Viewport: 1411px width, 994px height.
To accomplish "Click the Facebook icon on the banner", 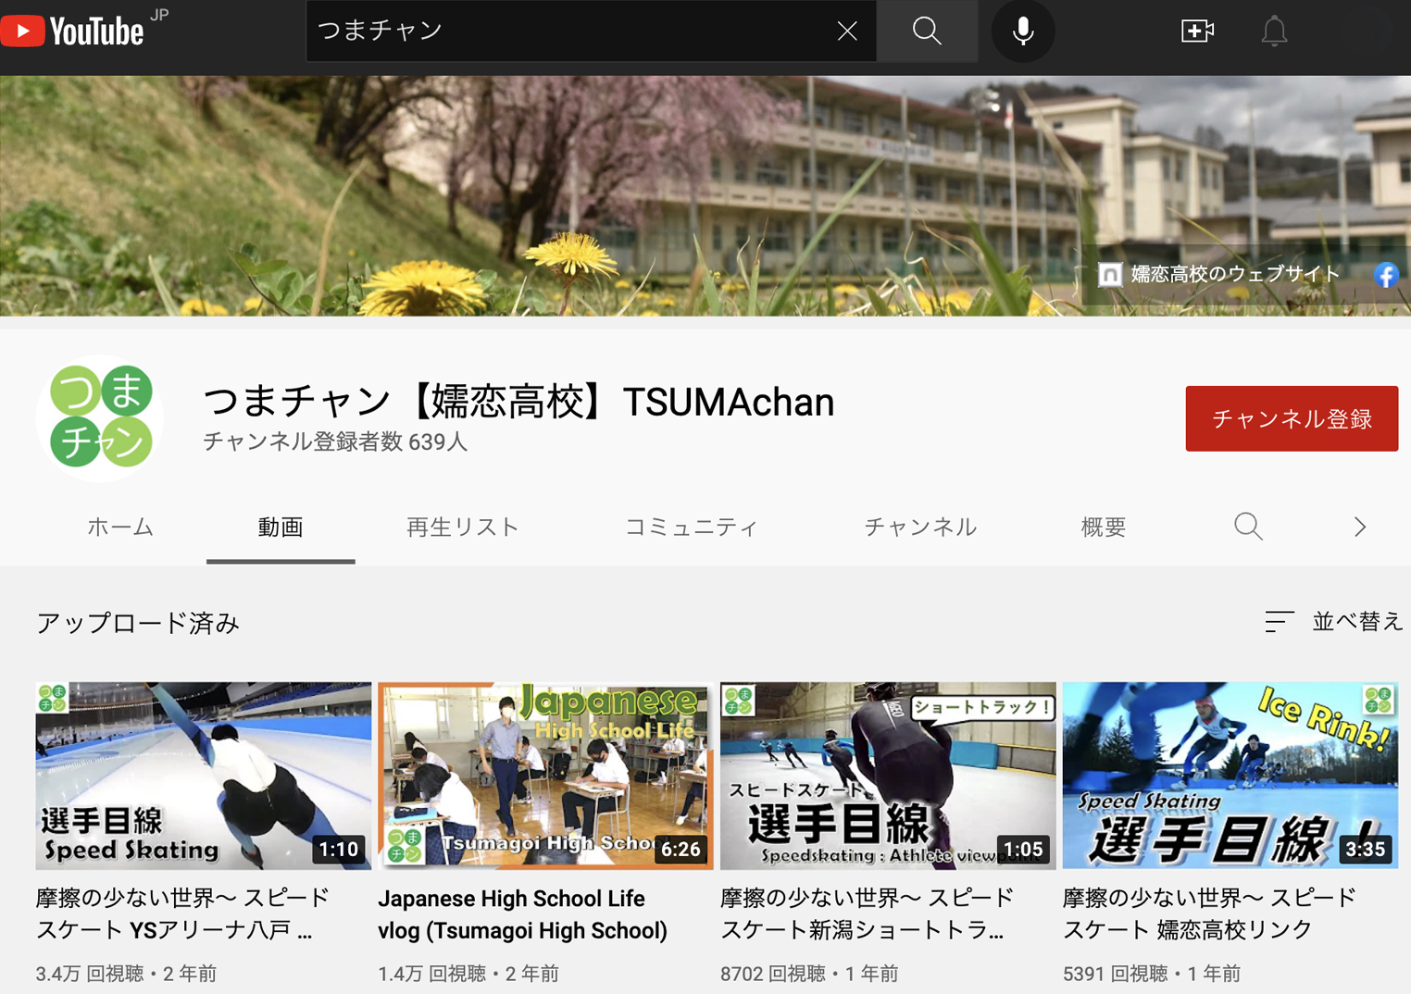I will [1385, 274].
